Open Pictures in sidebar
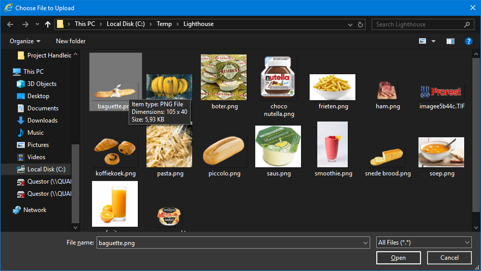481x271 pixels. (x=33, y=145)
